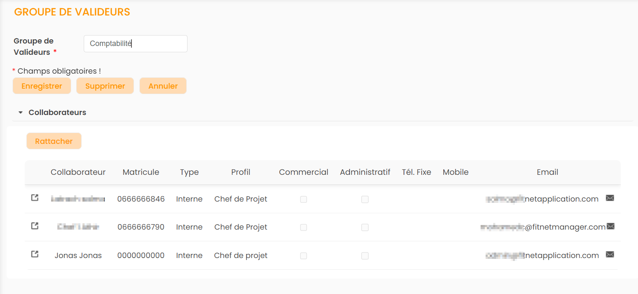The height and width of the screenshot is (294, 638).
Task: Sort by Collaborateur column header
Action: 78,172
